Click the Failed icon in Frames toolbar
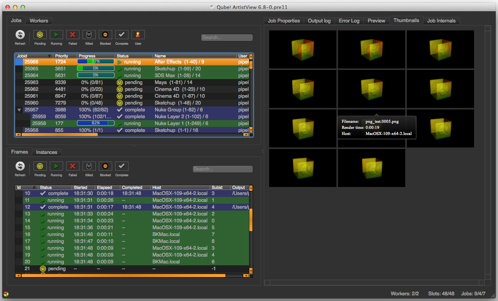 click(x=73, y=166)
